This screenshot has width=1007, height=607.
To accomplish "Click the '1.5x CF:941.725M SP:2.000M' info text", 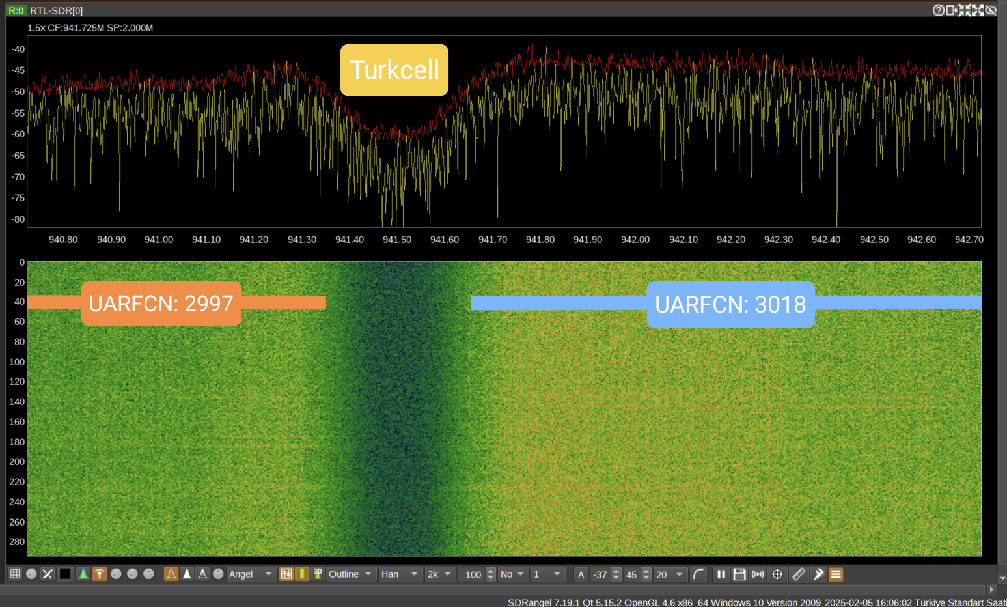I will pyautogui.click(x=90, y=28).
